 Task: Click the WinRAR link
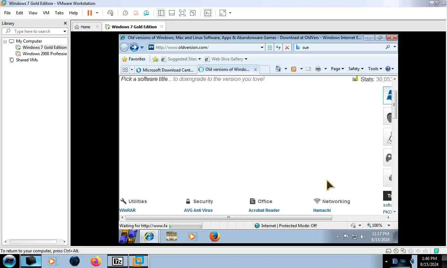127,210
